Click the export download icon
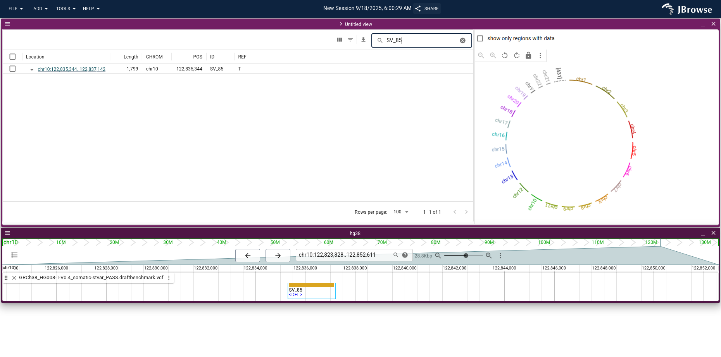721x357 pixels. point(363,40)
